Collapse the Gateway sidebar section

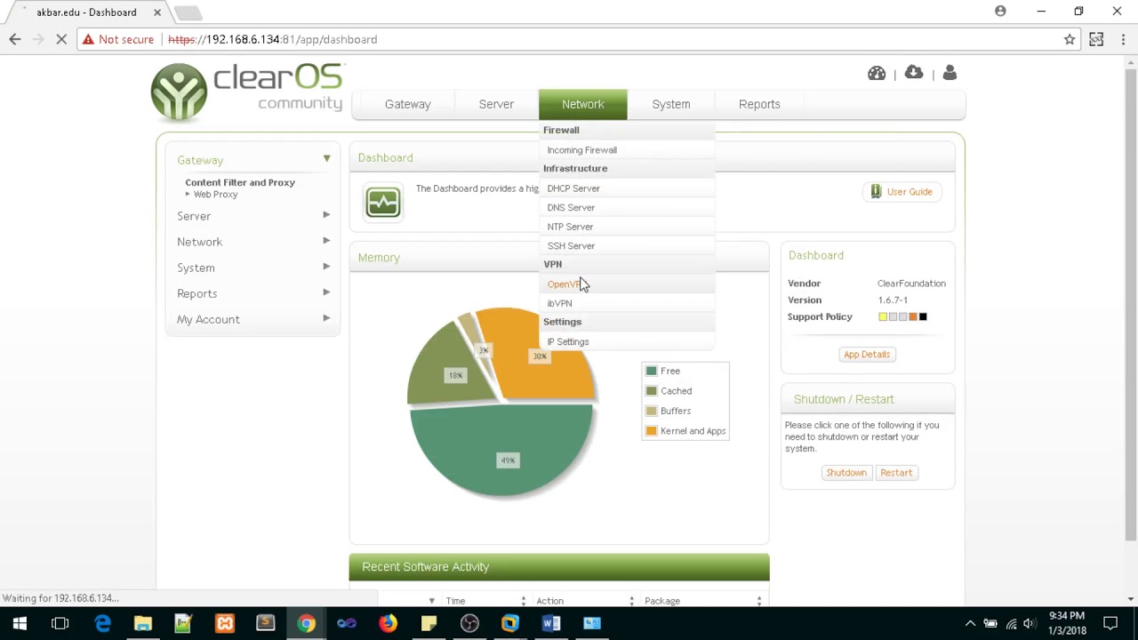click(x=252, y=160)
